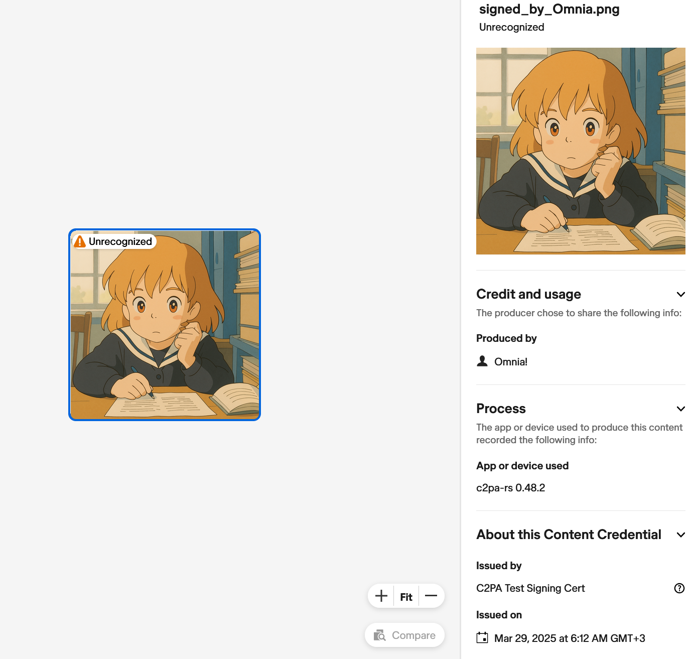Click the help icon next to C2PA Test Signing Cert
This screenshot has width=692, height=659.
pyautogui.click(x=679, y=588)
